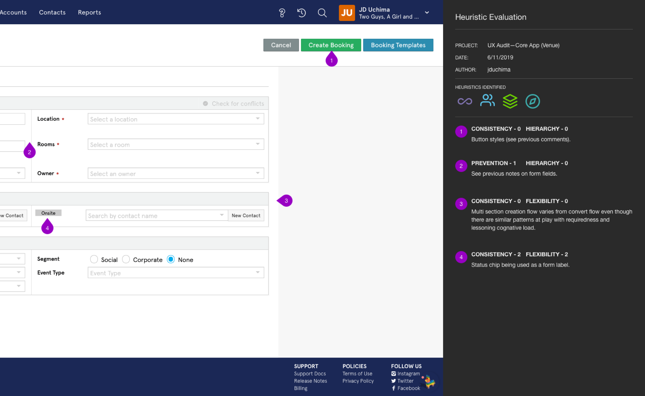Click the infinity consistency heuristic icon
This screenshot has height=396, width=645.
pyautogui.click(x=465, y=101)
